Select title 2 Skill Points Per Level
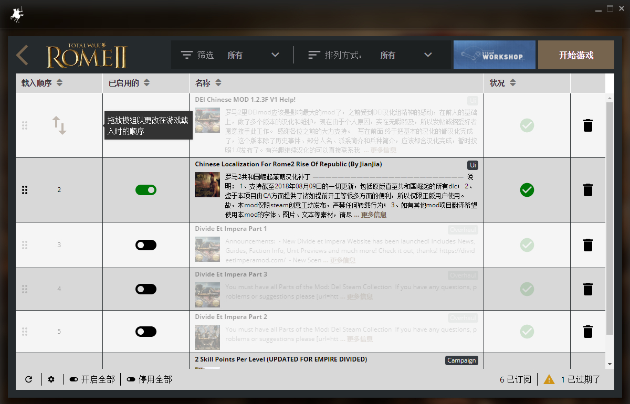The width and height of the screenshot is (630, 404). 281,359
